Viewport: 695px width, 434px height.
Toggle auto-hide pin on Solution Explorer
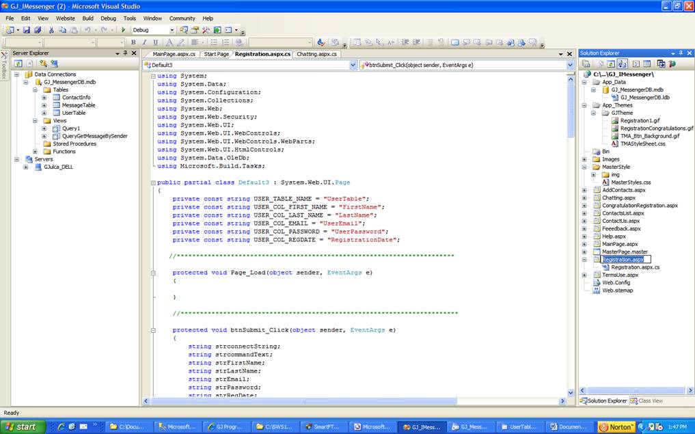tap(681, 53)
